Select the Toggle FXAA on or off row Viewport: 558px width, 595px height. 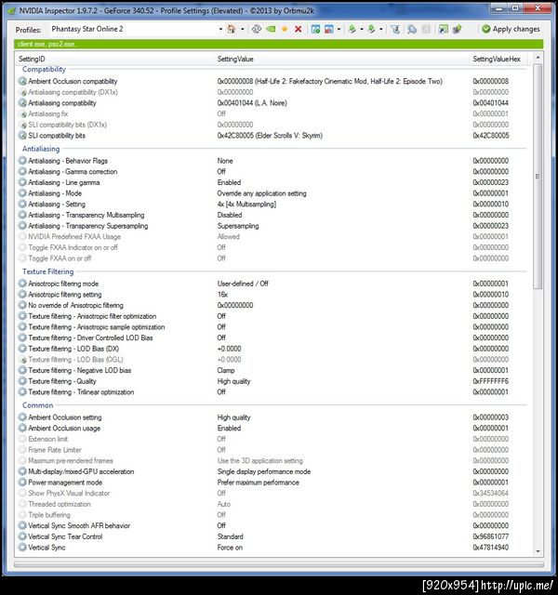pyautogui.click(x=273, y=258)
